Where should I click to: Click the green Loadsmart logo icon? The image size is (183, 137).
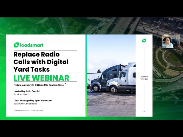[x=16, y=45]
